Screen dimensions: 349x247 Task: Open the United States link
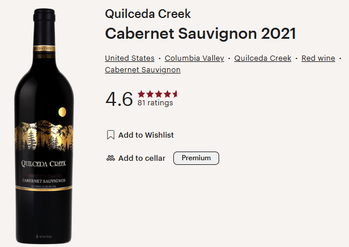[130, 58]
